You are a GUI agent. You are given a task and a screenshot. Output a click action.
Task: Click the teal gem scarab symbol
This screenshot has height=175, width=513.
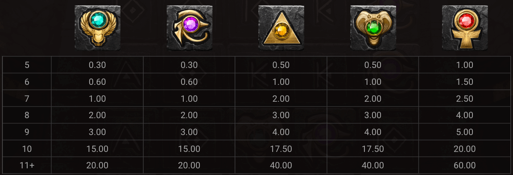point(97,28)
